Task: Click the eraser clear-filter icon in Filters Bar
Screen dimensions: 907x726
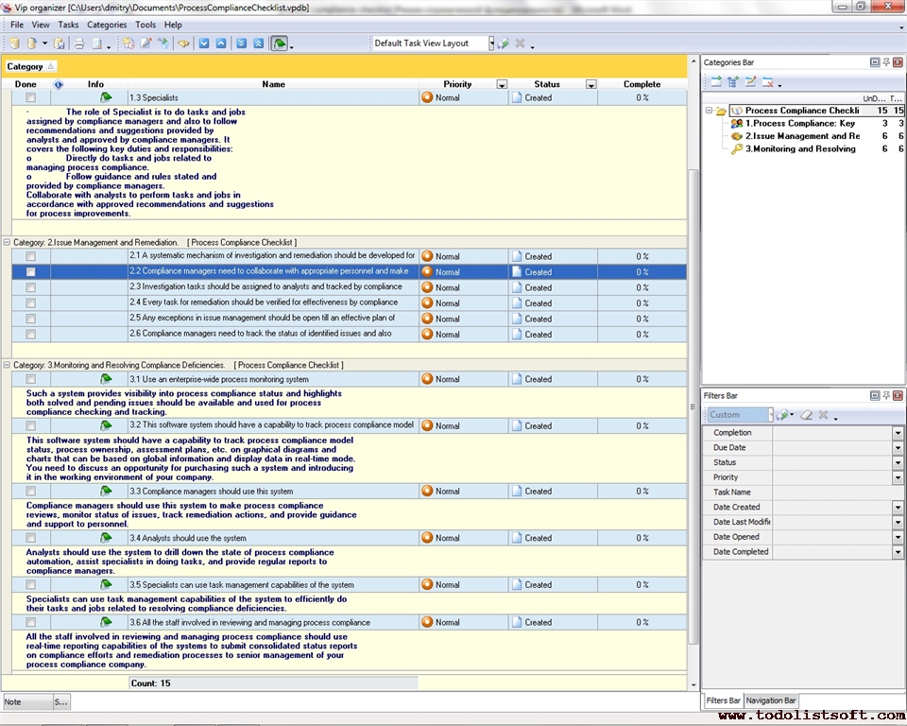Action: (x=806, y=415)
